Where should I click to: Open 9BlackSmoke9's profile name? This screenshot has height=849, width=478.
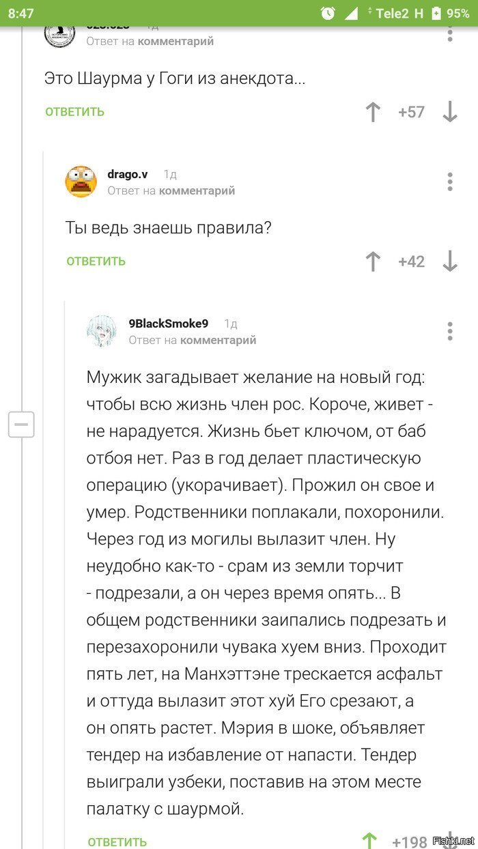(167, 321)
